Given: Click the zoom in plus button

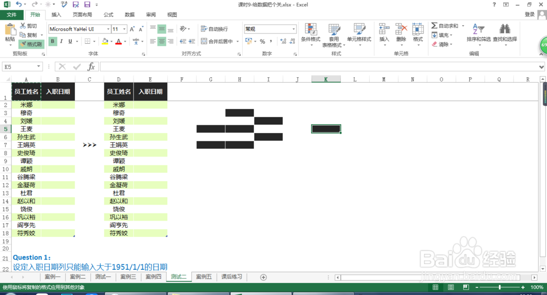Looking at the screenshot, I should pyautogui.click(x=523, y=287).
